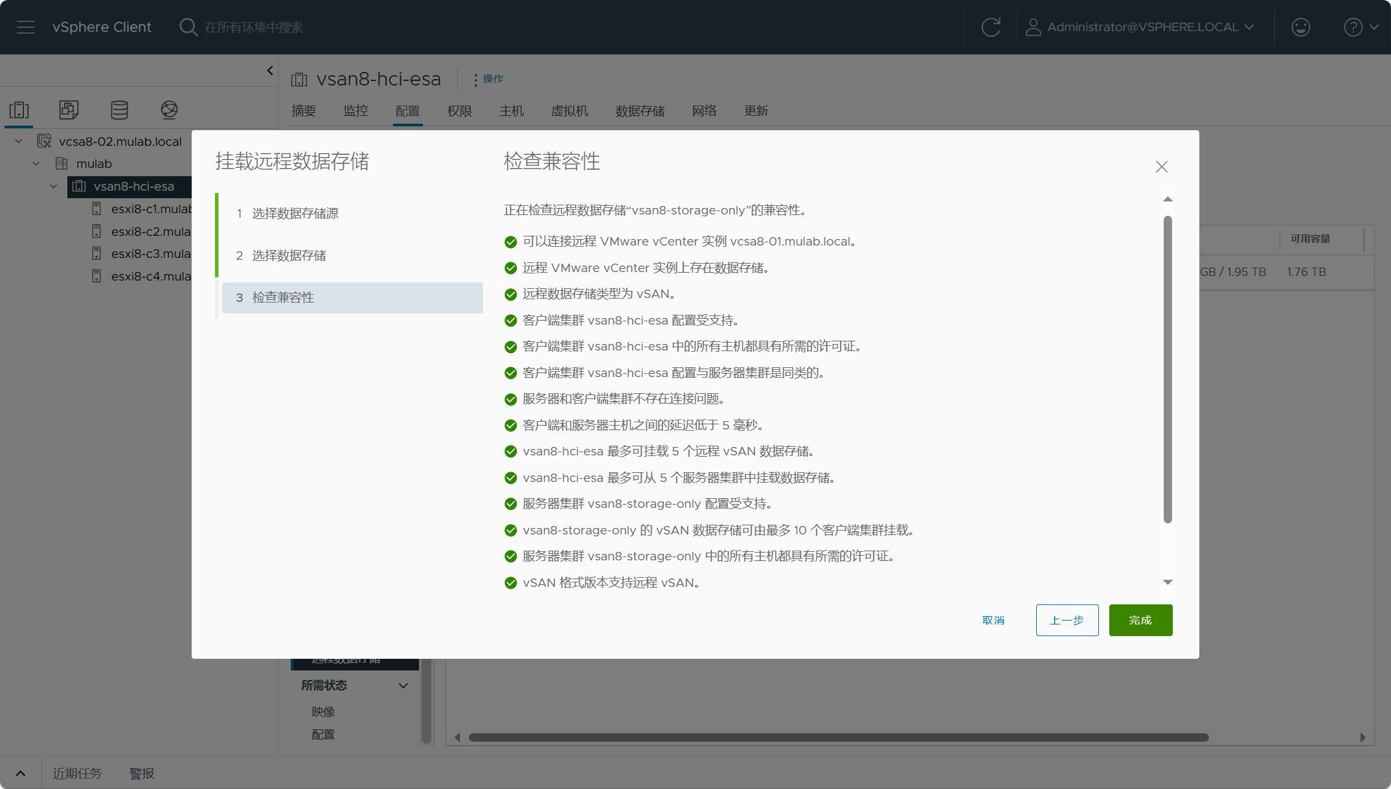Screen dimensions: 1391x789
Task: Close the mount remote datastore dialog
Action: 1162,166
